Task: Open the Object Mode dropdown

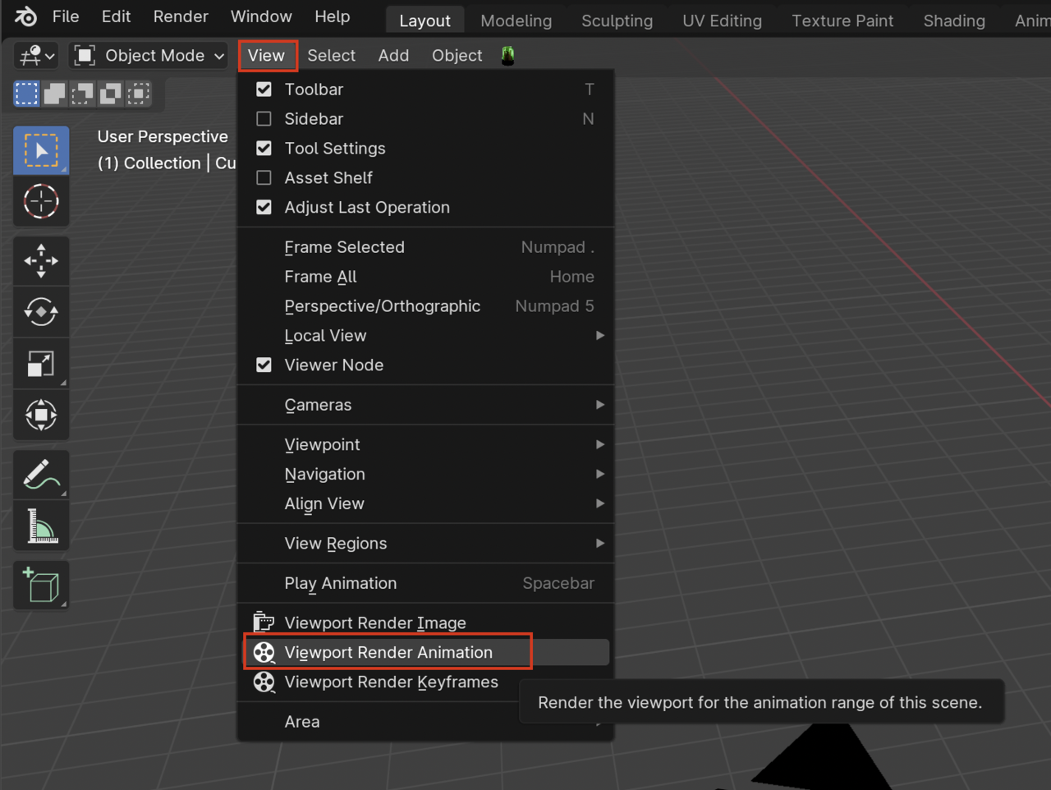Action: coord(148,55)
